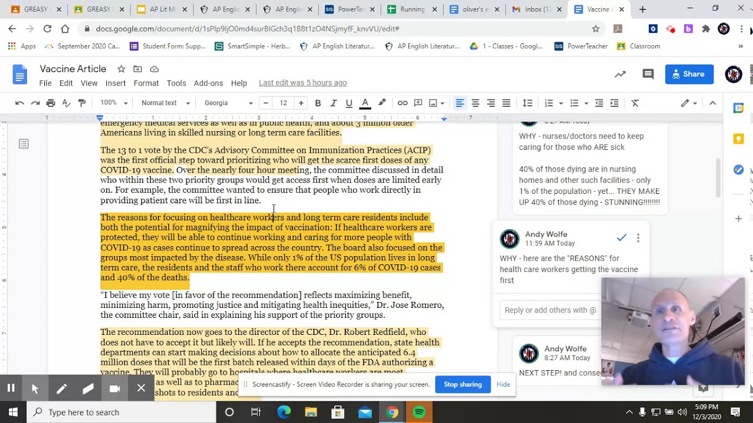The height and width of the screenshot is (423, 753).
Task: Toggle underline formatting
Action: tap(349, 103)
